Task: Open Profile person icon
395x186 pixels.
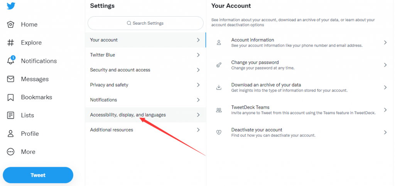Action: (x=10, y=134)
